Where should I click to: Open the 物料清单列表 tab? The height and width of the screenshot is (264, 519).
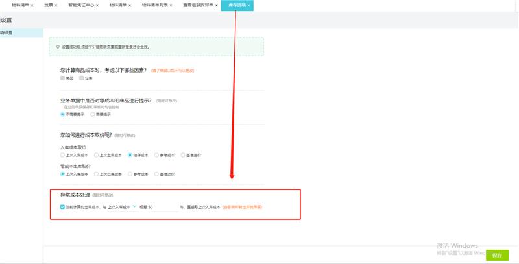pyautogui.click(x=154, y=5)
